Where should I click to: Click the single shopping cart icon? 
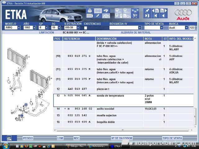135,16
